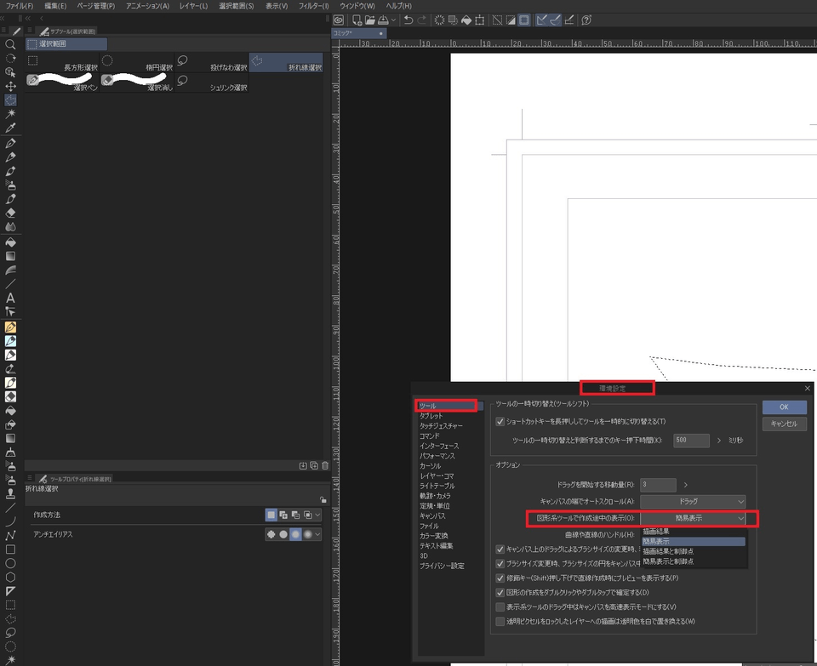The image size is (817, 666).
Task: Select the Zoom magnifier tool in the left toolbar
Action: pos(10,45)
